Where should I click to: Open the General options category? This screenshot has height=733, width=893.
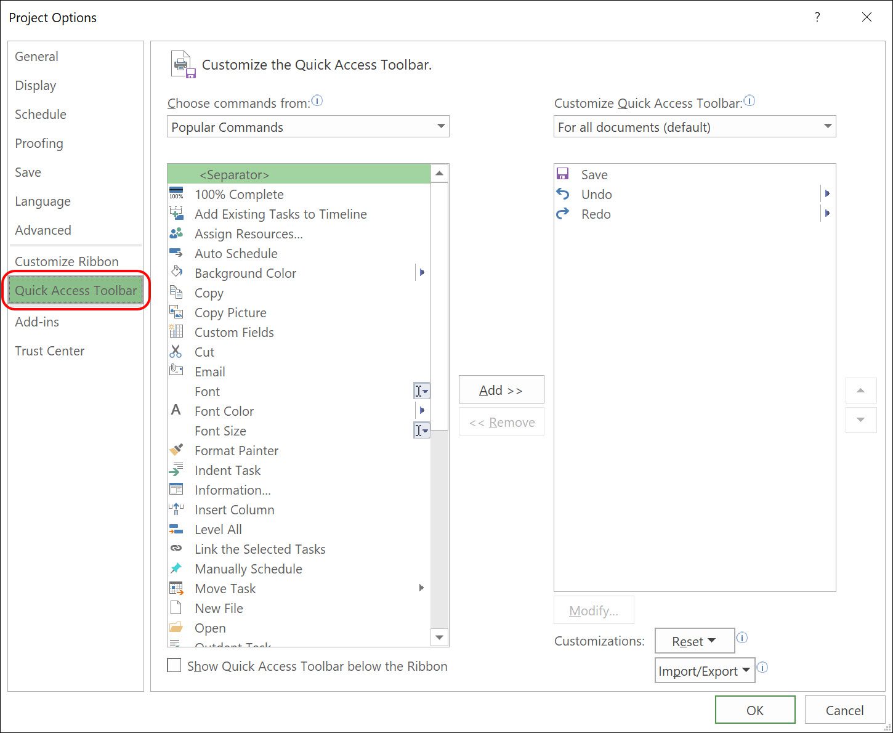pos(76,56)
